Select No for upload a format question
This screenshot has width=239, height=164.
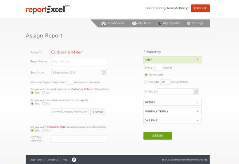[44, 104]
